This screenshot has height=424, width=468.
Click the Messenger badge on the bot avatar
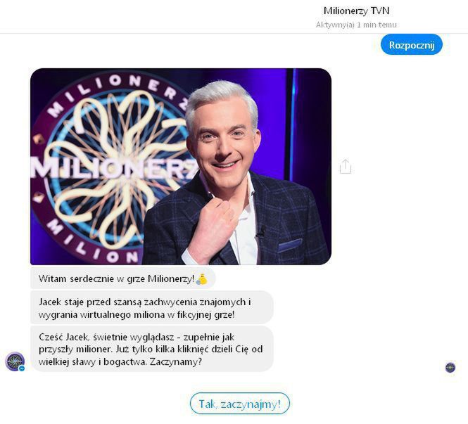click(22, 368)
